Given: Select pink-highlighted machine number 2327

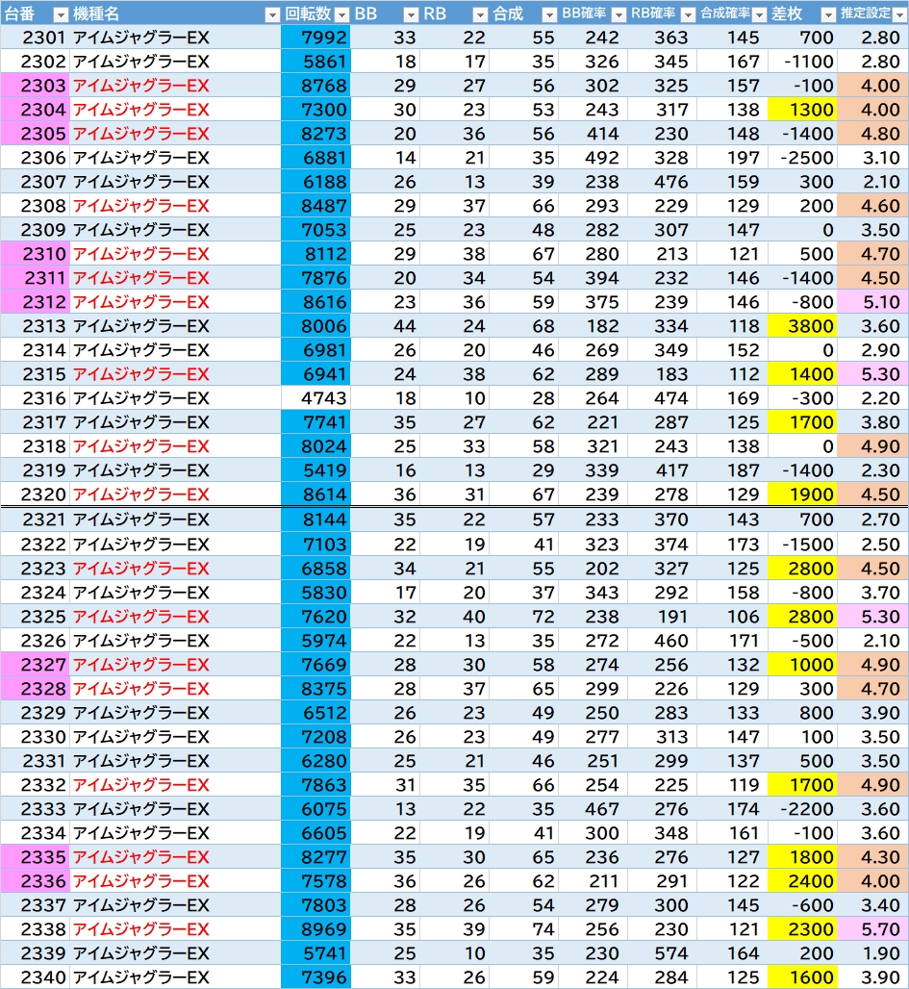Looking at the screenshot, I should 35,665.
